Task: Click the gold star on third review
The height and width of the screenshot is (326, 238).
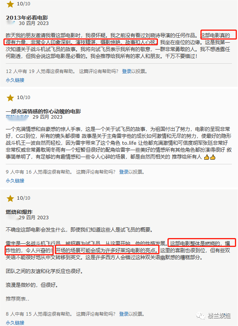Action: pos(10,199)
